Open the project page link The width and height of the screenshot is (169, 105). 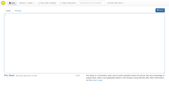(x=97, y=80)
